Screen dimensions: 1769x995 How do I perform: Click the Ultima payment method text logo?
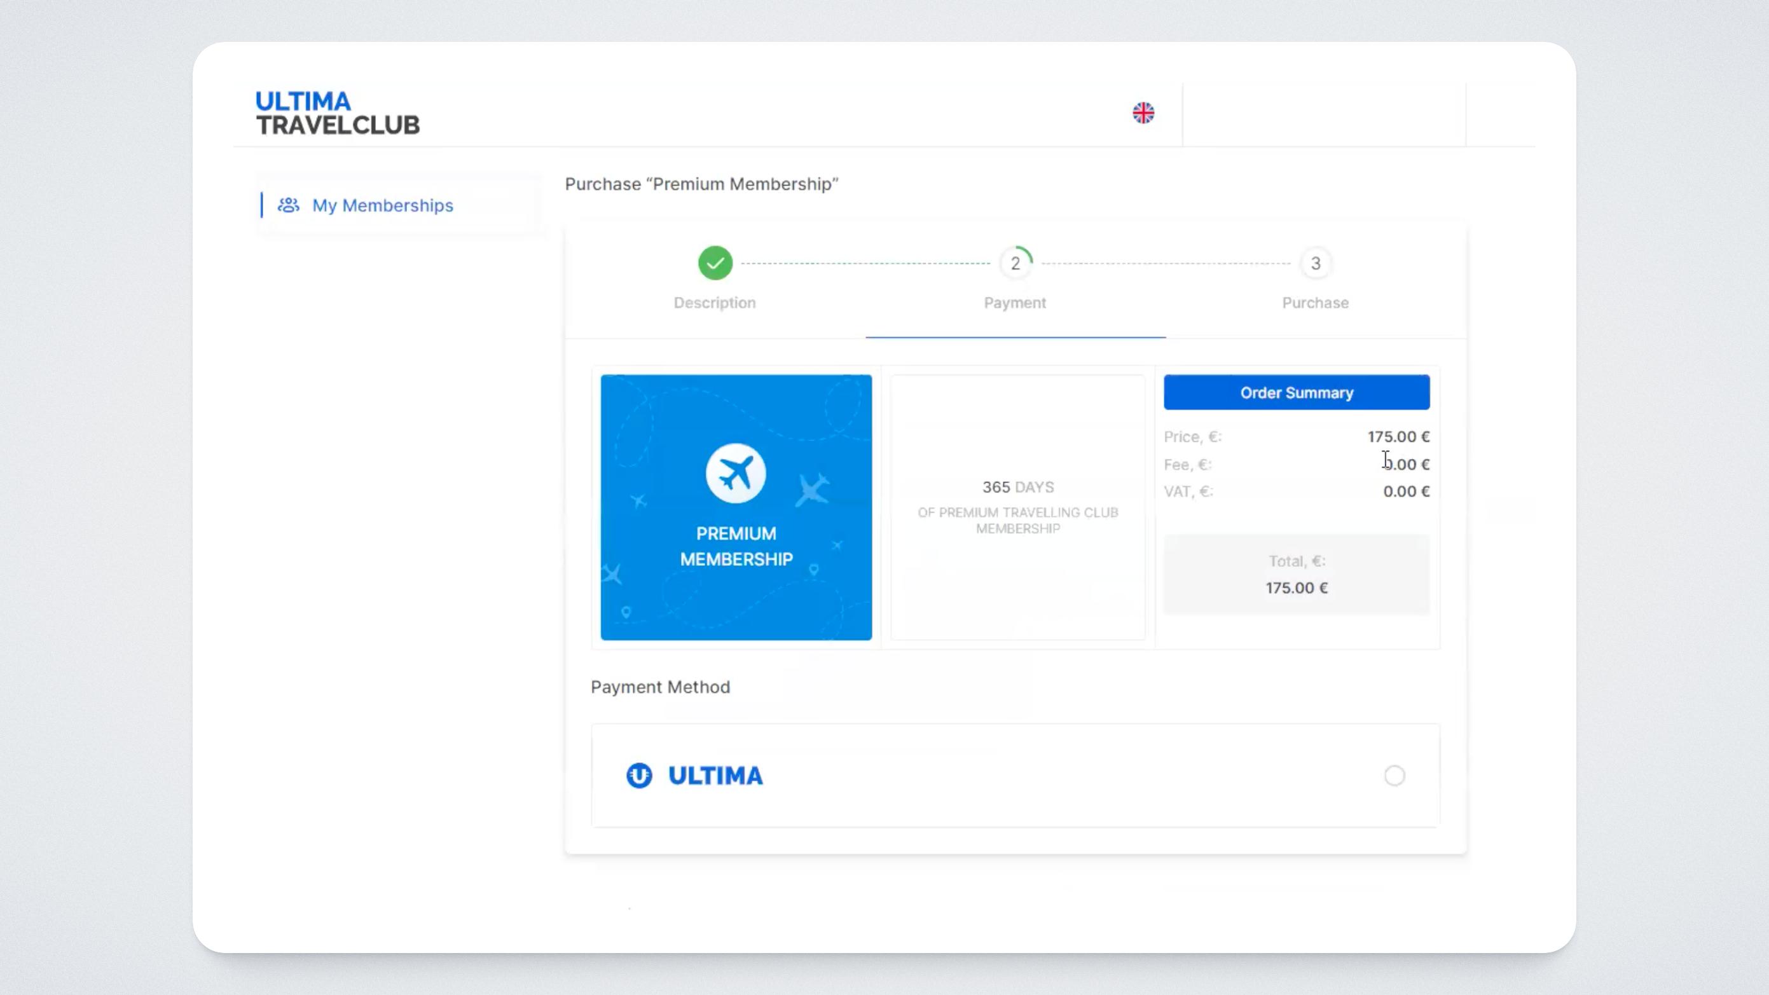tap(715, 775)
